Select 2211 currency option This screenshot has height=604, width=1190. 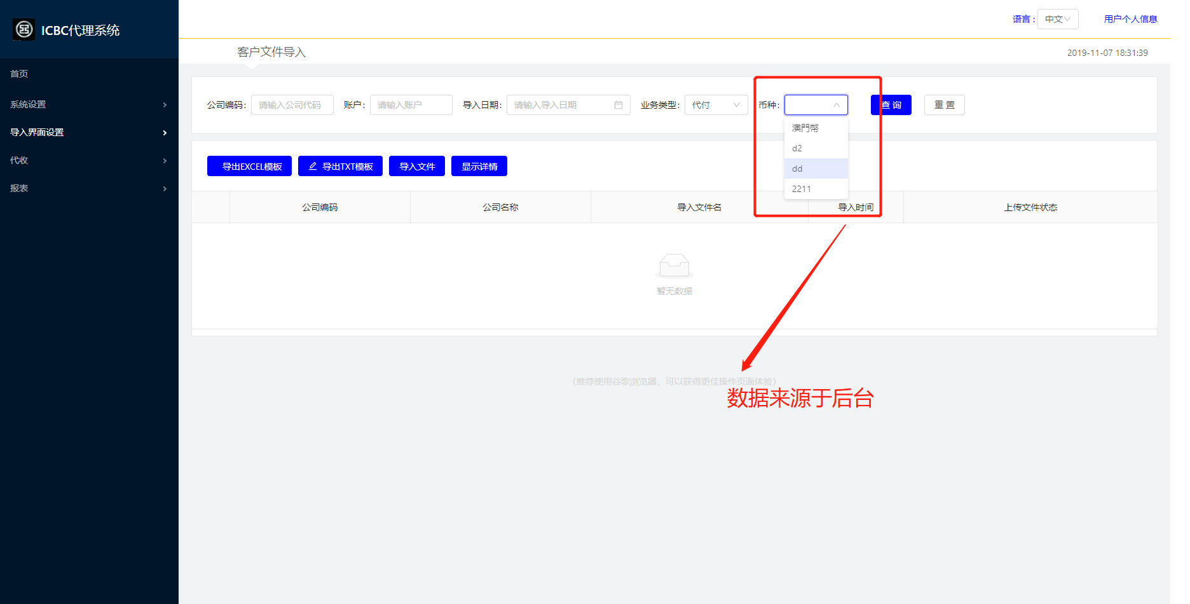point(816,189)
